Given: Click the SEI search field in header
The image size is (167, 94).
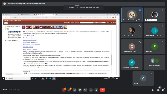Looking at the screenshot, I should pyautogui.click(x=86, y=23).
